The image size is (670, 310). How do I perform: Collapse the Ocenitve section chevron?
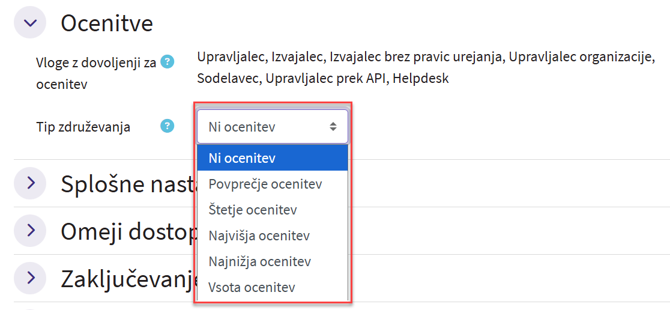tap(30, 23)
